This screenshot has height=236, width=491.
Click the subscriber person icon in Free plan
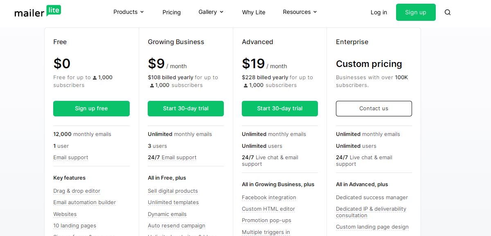click(95, 78)
